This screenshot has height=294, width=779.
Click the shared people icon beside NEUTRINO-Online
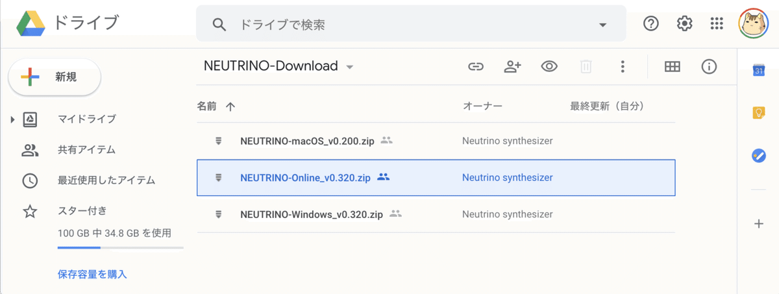[383, 177]
